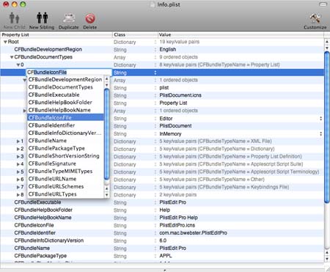Choose CFBundleURLName from autocomplete list
The height and width of the screenshot is (272, 330).
click(x=65, y=179)
